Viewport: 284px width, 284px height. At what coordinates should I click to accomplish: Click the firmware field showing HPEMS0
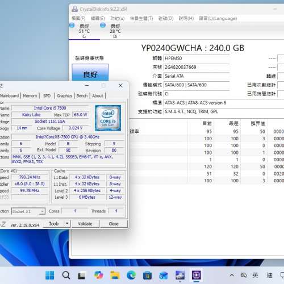click(x=197, y=59)
